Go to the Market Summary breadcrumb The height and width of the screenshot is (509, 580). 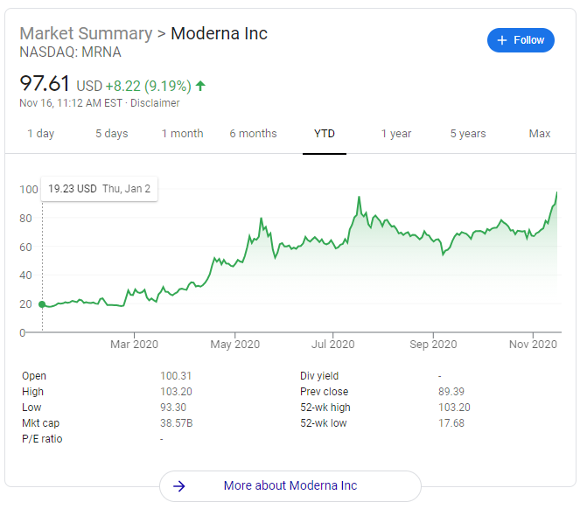(x=86, y=33)
